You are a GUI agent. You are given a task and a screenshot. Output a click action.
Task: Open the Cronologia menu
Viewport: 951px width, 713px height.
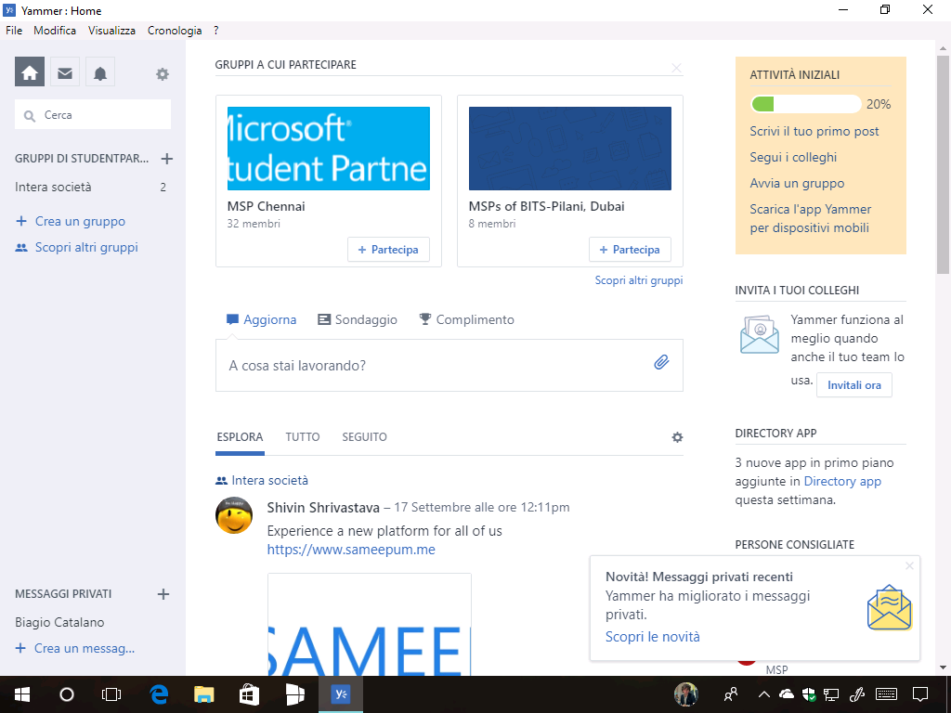(175, 31)
